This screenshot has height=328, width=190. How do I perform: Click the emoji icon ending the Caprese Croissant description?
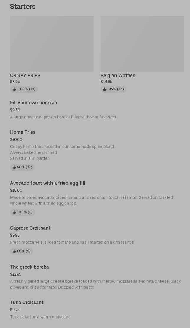(x=133, y=242)
